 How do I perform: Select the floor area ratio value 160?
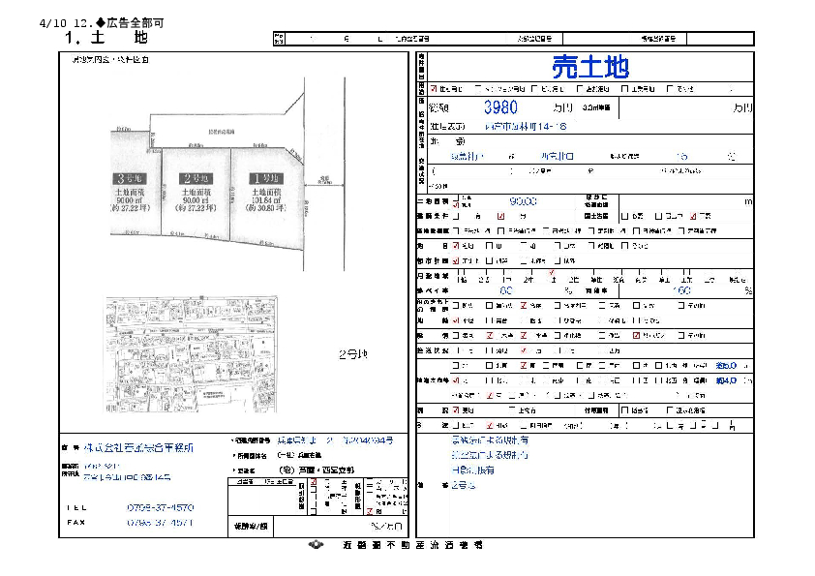point(680,290)
